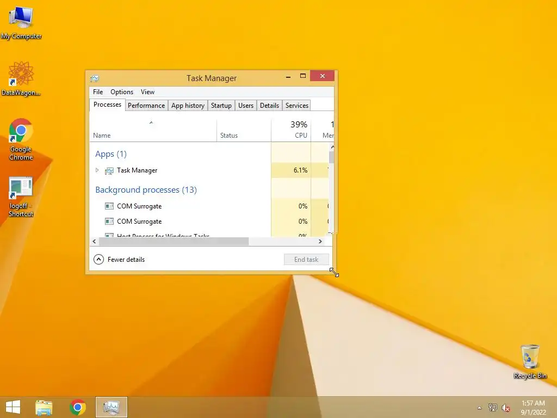This screenshot has width=557, height=418.
Task: Open the Options menu
Action: (x=122, y=91)
